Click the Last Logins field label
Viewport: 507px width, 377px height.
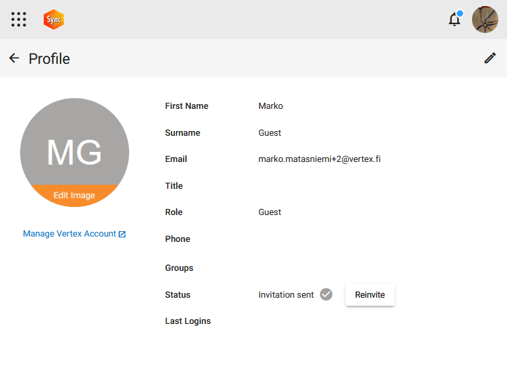point(188,321)
